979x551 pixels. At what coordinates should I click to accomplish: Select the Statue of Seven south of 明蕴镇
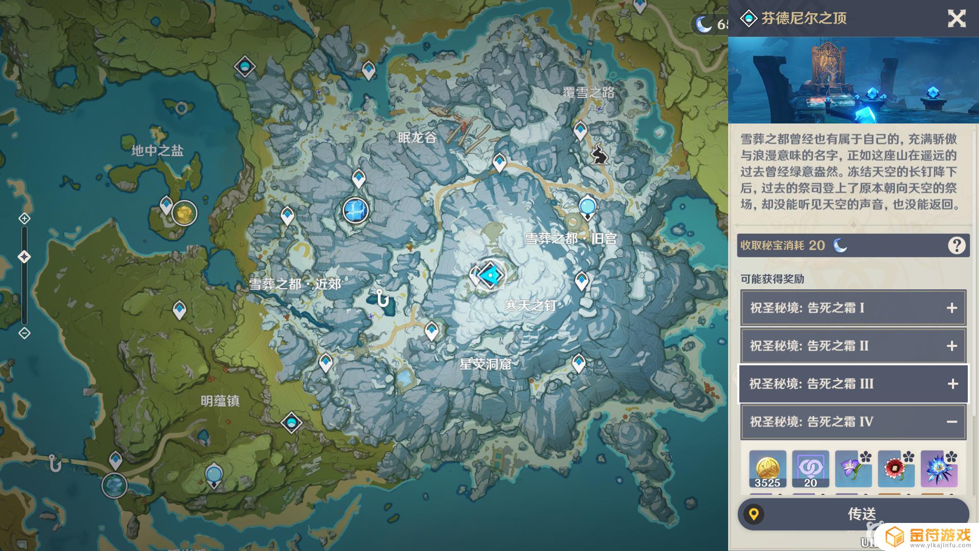(214, 475)
